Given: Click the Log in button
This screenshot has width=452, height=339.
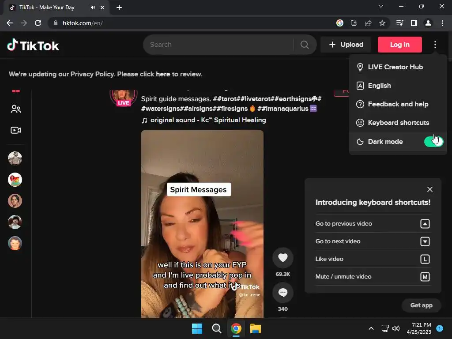Looking at the screenshot, I should click(400, 45).
